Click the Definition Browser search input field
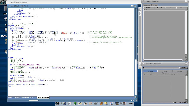 click(161, 68)
